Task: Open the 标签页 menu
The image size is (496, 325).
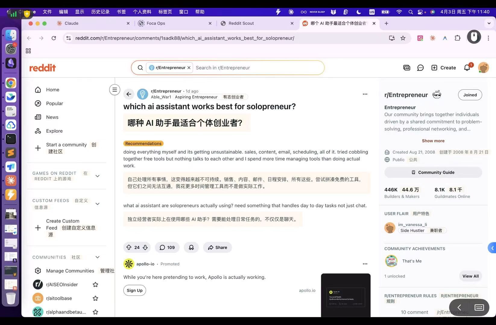Action: pos(165,12)
